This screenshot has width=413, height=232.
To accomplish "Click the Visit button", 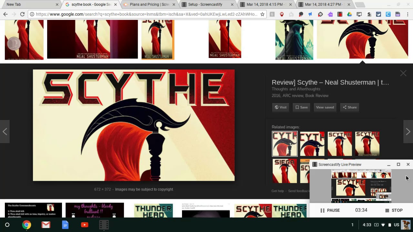I will pyautogui.click(x=280, y=107).
